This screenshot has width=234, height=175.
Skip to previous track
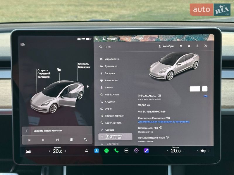tap(29, 140)
